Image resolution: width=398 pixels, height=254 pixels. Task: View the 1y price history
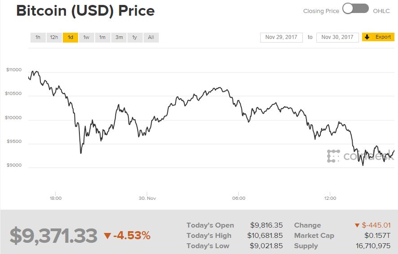135,37
